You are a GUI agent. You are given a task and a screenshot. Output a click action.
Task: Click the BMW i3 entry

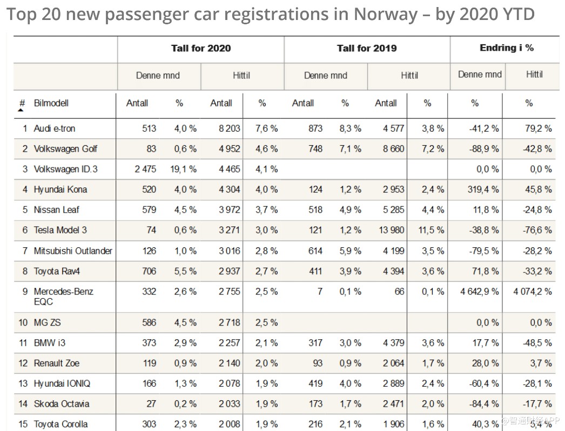49,343
